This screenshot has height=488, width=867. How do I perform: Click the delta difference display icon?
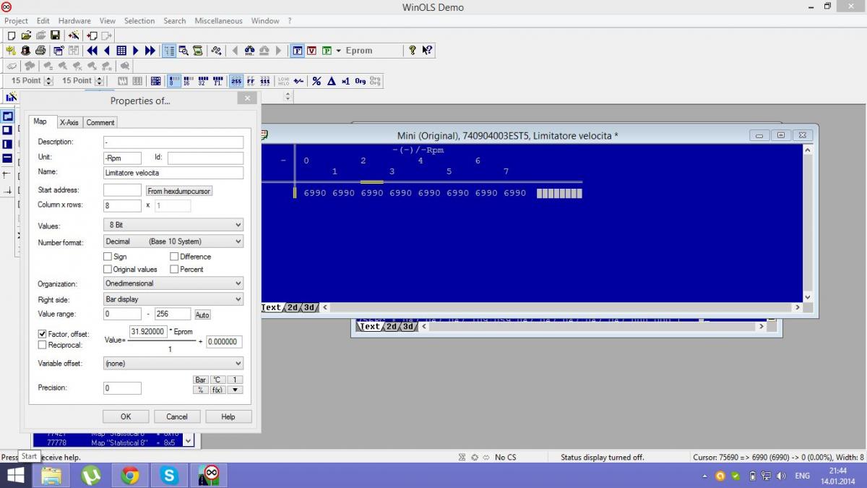click(332, 81)
